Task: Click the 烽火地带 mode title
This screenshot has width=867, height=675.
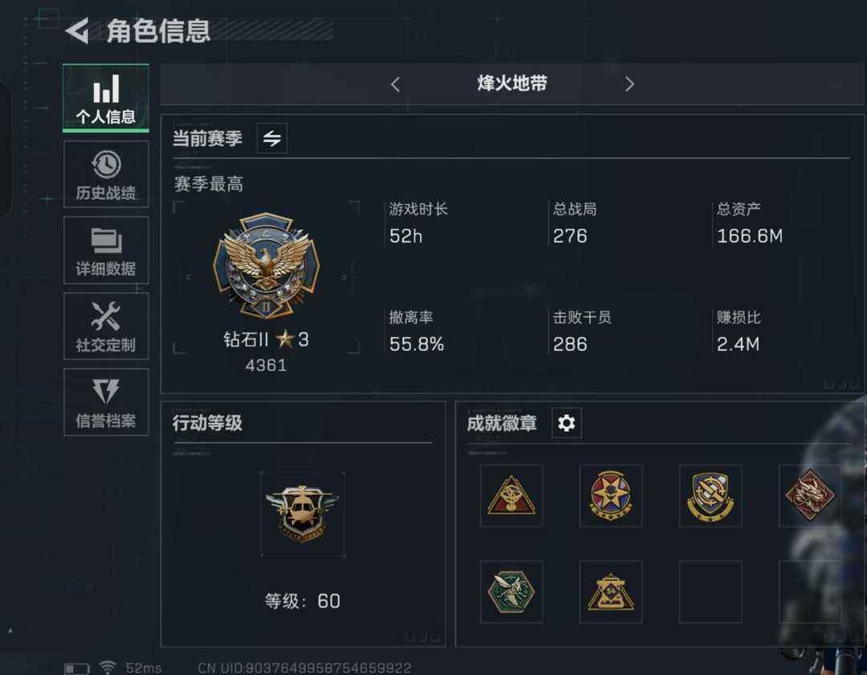Action: [512, 83]
